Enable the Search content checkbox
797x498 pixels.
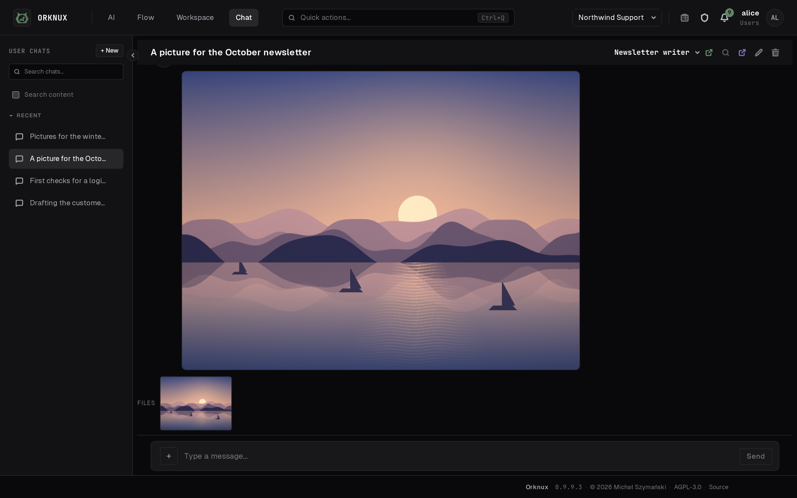[16, 95]
